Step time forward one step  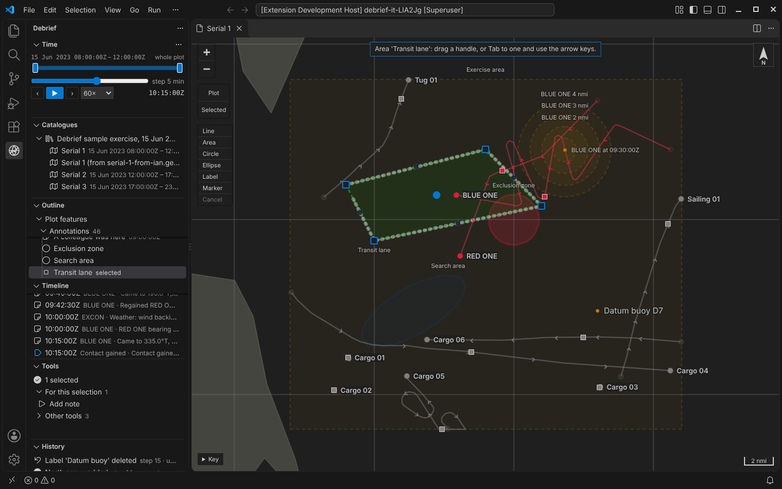point(72,93)
